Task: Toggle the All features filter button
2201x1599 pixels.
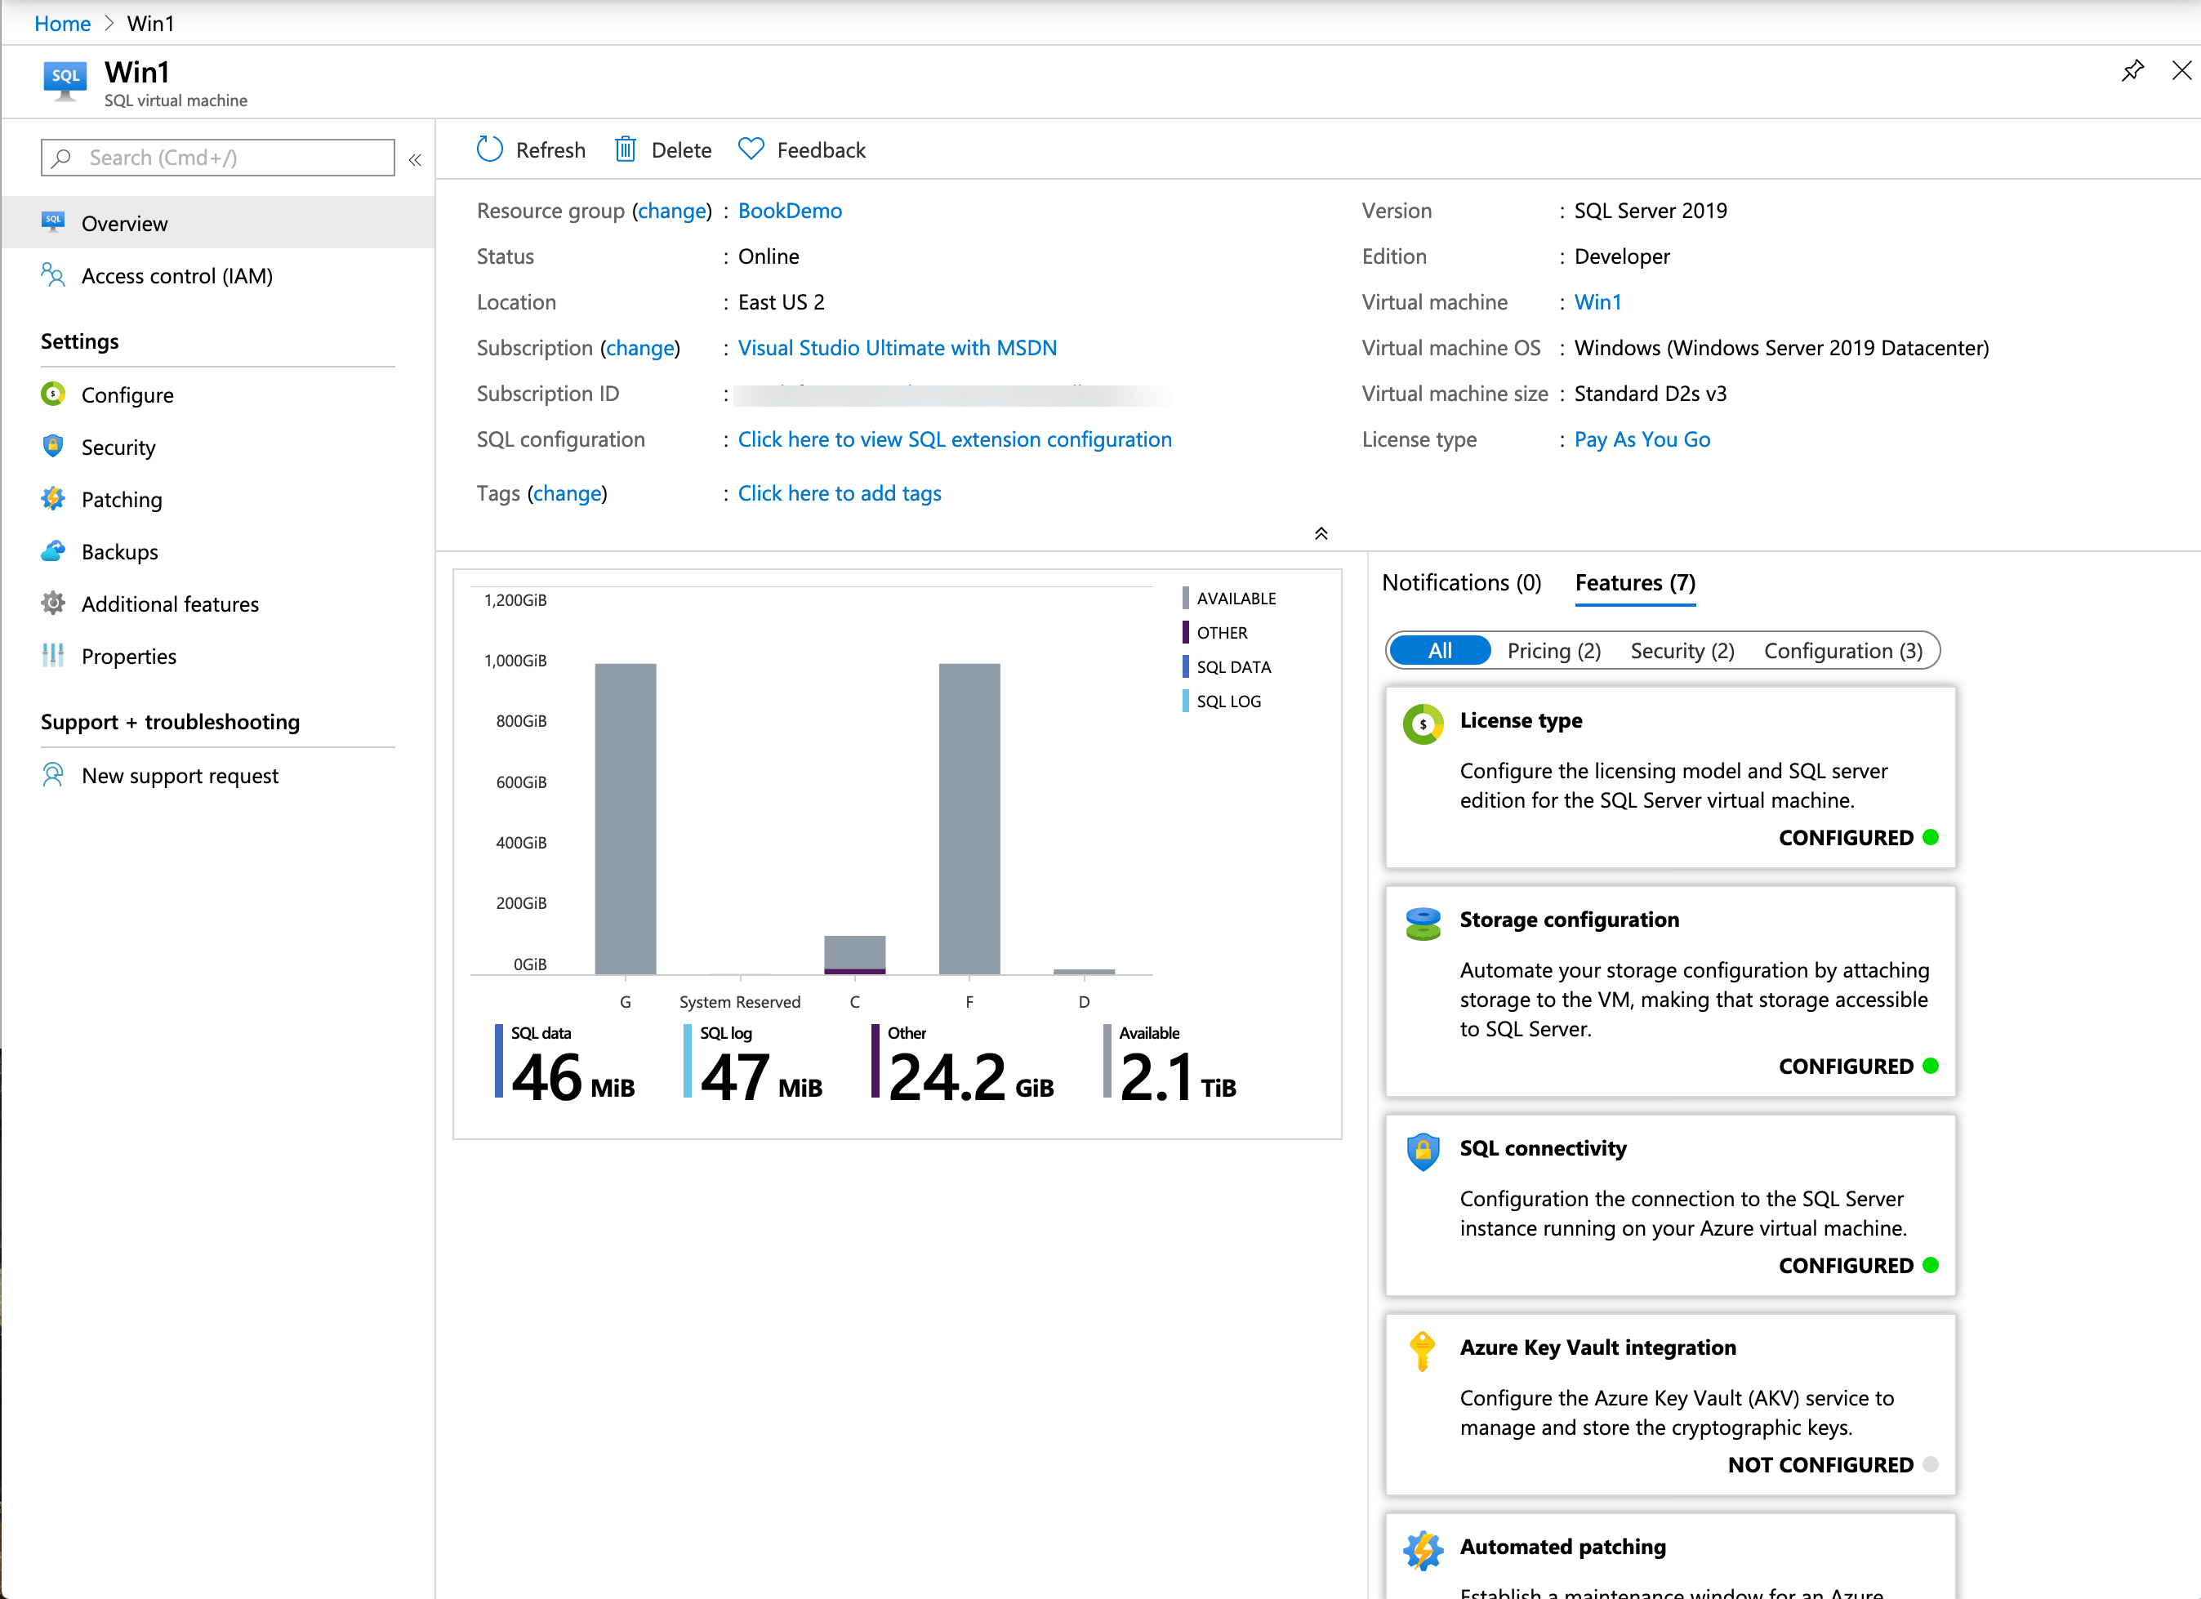Action: coord(1436,651)
